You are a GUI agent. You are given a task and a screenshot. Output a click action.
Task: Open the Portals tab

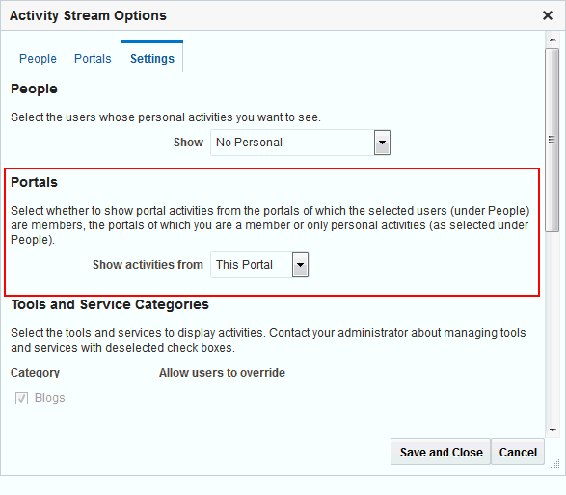[93, 59]
